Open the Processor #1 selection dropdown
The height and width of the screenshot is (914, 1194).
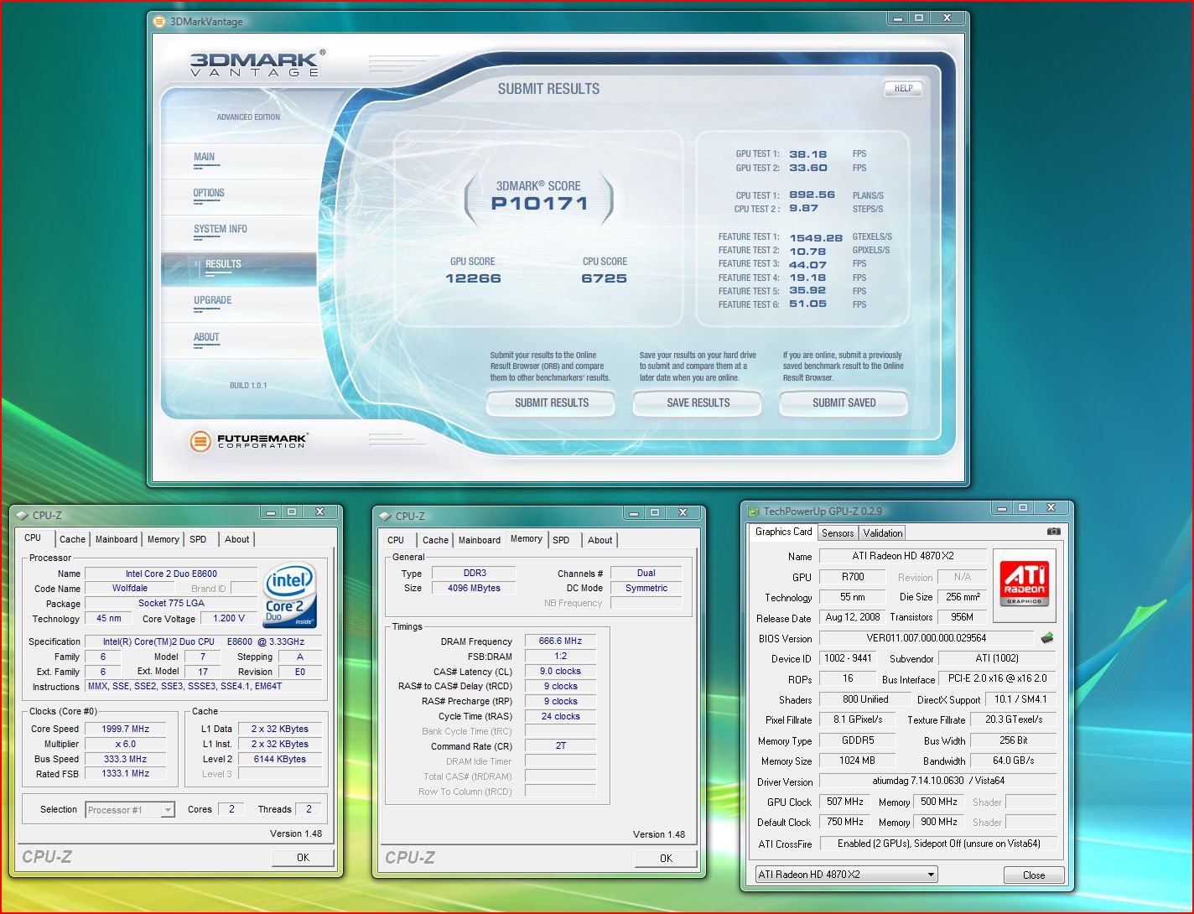coord(130,809)
